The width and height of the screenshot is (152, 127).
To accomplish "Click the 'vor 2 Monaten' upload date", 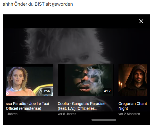I will 129,114.
